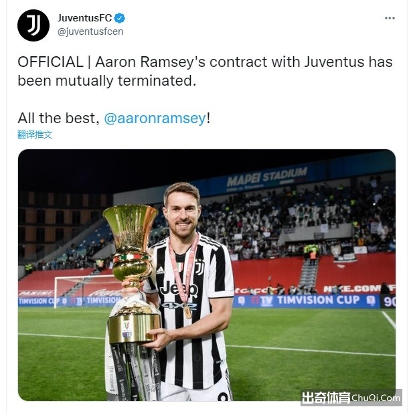Click the JuventusFC display name
The width and height of the screenshot is (409, 413).
coord(84,18)
